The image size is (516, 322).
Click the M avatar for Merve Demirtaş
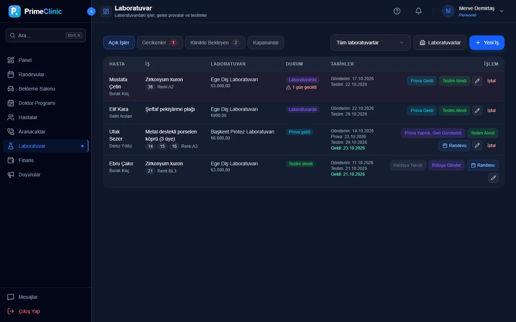point(448,11)
